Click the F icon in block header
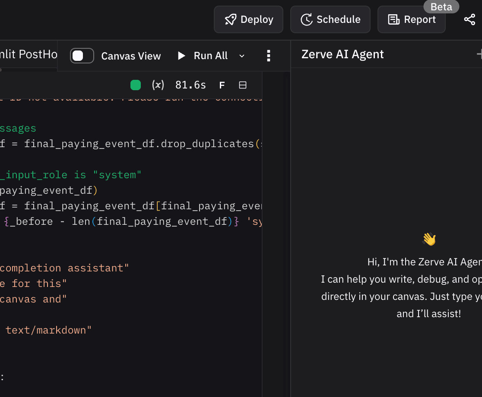The height and width of the screenshot is (397, 482). (222, 85)
